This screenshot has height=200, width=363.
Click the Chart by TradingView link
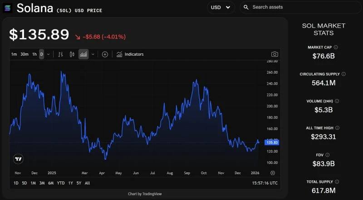coord(145,194)
